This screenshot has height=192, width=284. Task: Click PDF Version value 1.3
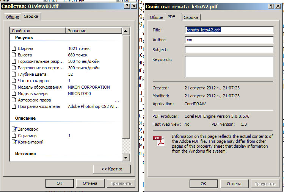[244, 124]
